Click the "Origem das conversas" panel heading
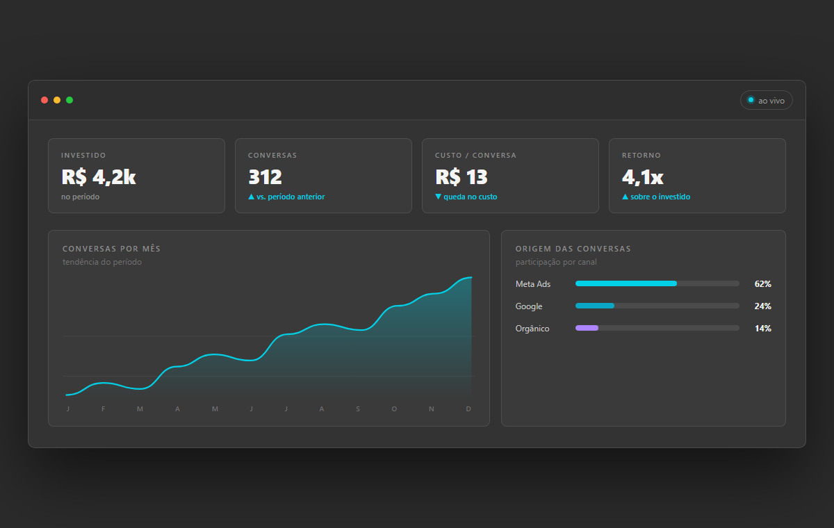The height and width of the screenshot is (528, 834). pyautogui.click(x=573, y=249)
